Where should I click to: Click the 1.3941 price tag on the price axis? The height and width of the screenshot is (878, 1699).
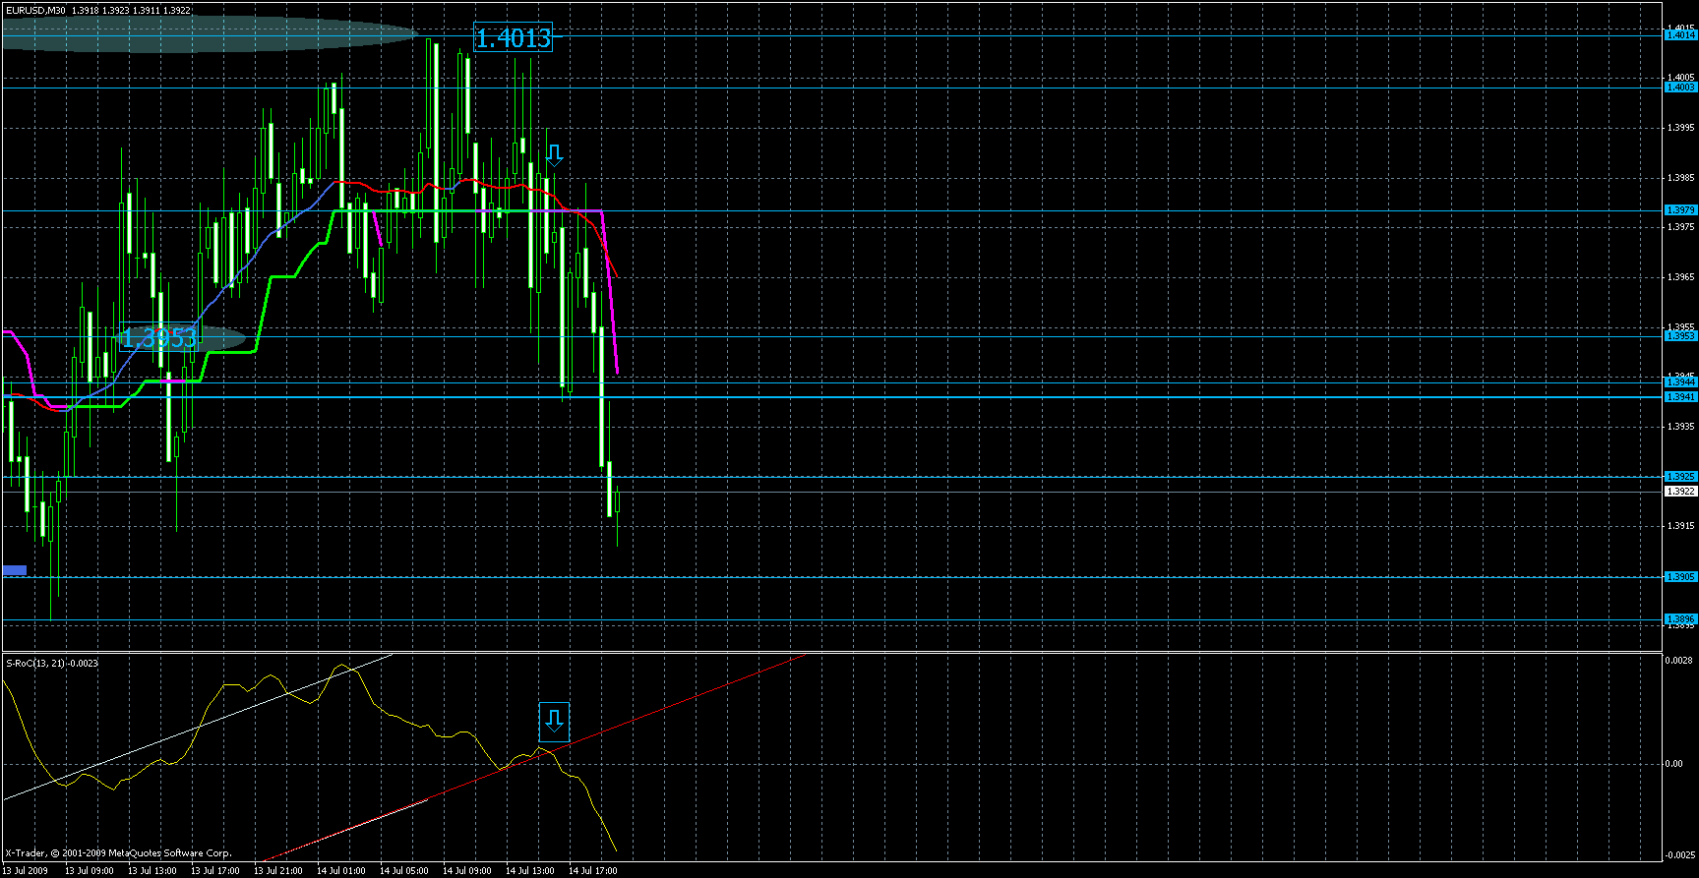click(x=1680, y=397)
